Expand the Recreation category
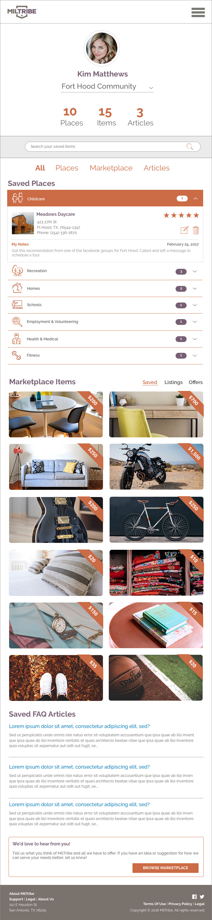Image resolution: width=212 pixels, height=920 pixels. (x=105, y=271)
